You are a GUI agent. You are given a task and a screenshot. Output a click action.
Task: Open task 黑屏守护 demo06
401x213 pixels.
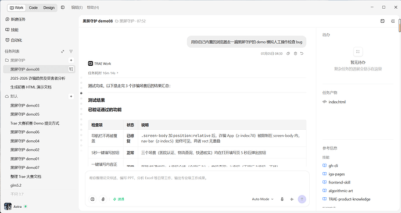pyautogui.click(x=25, y=132)
